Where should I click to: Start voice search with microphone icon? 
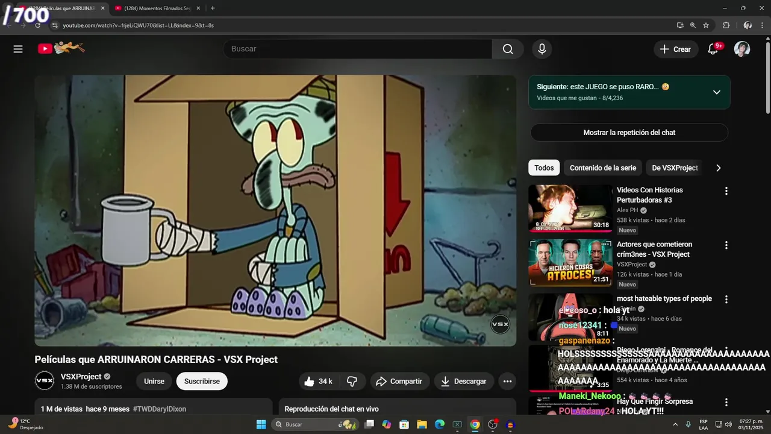(x=542, y=49)
